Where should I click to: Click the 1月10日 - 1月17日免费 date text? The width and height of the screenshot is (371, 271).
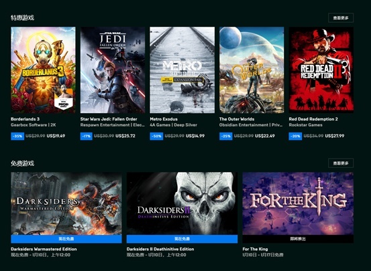(263, 255)
